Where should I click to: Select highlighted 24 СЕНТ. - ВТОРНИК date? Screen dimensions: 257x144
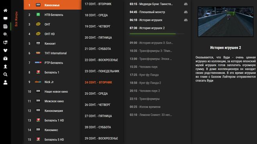98,82
